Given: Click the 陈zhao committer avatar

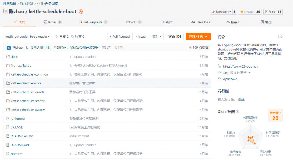Looking at the screenshot, I should (x=9, y=48).
